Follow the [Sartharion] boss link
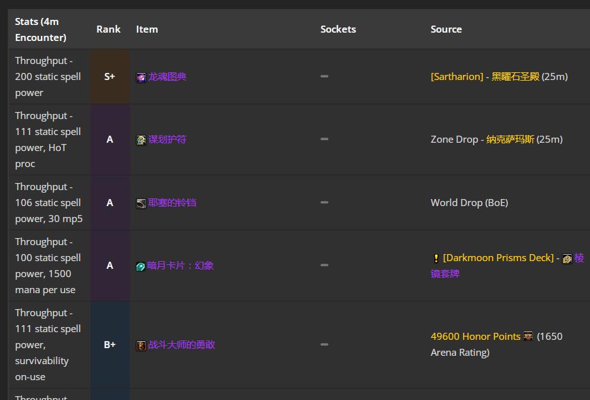Screen dimensions: 590x400 [x=457, y=77]
